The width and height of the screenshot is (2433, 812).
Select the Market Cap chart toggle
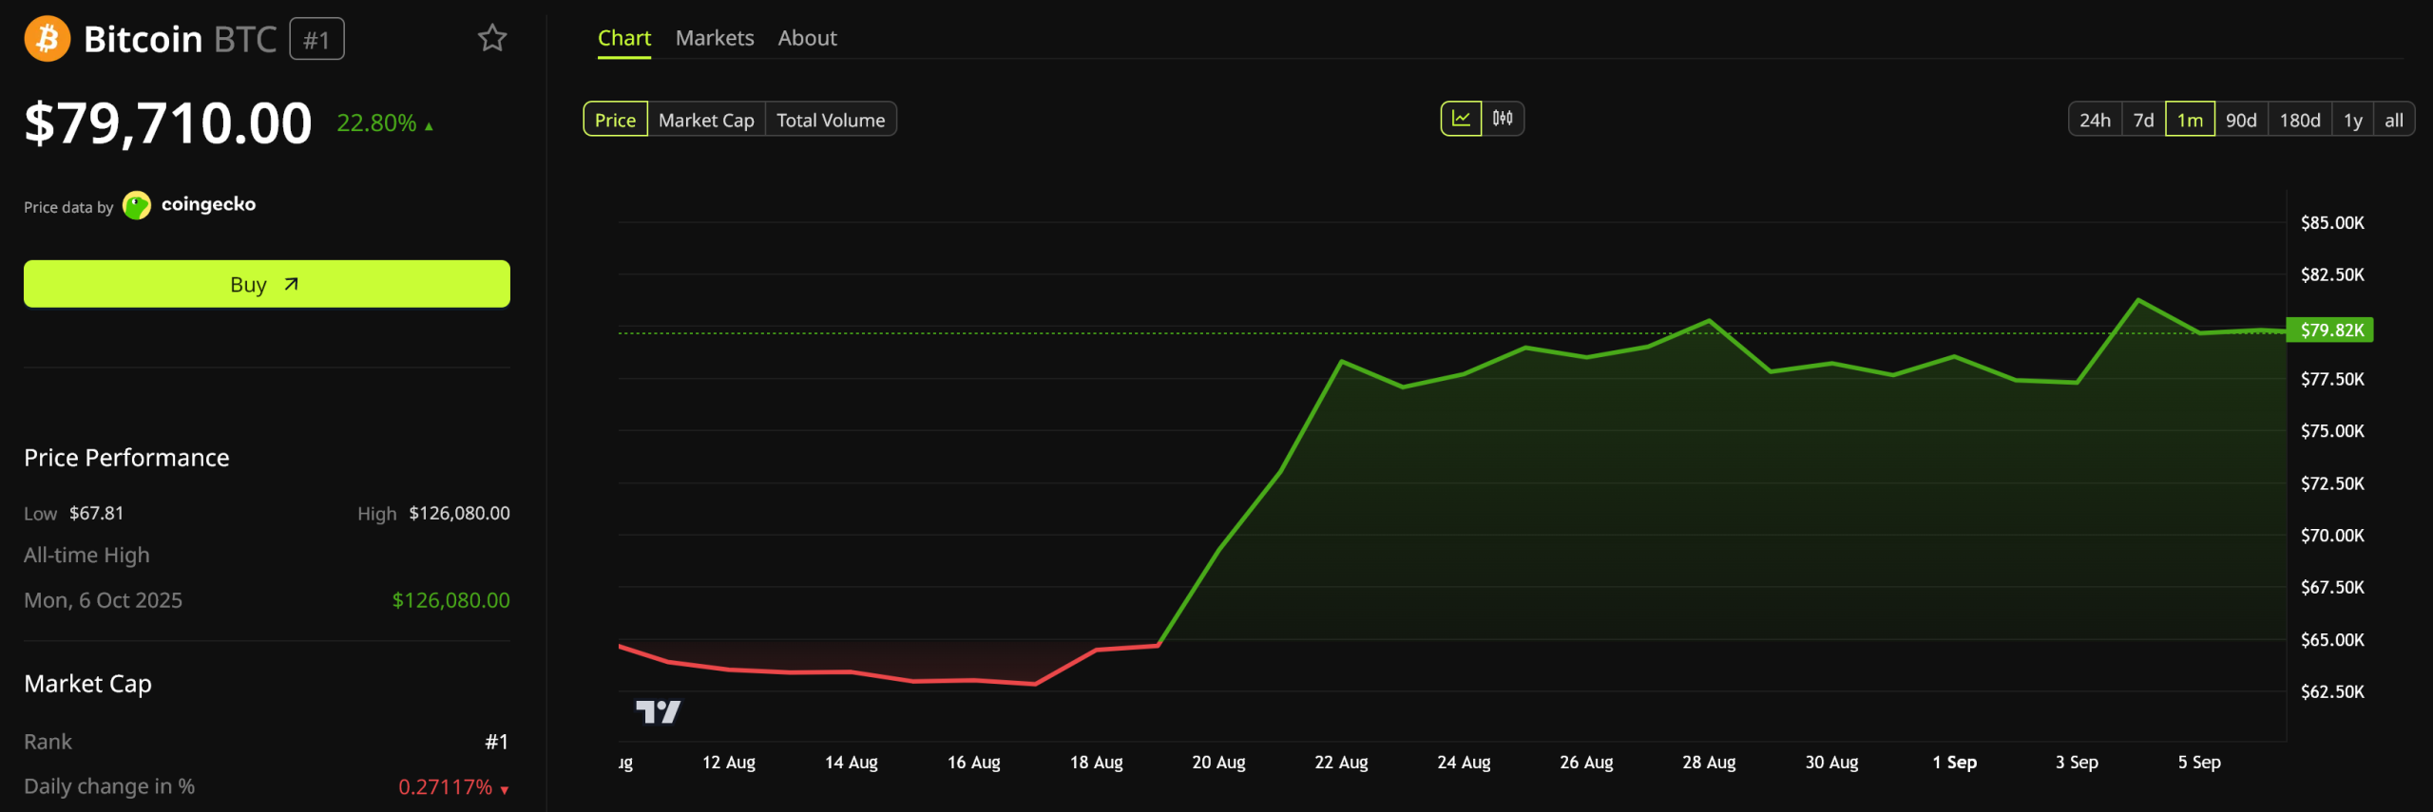706,120
